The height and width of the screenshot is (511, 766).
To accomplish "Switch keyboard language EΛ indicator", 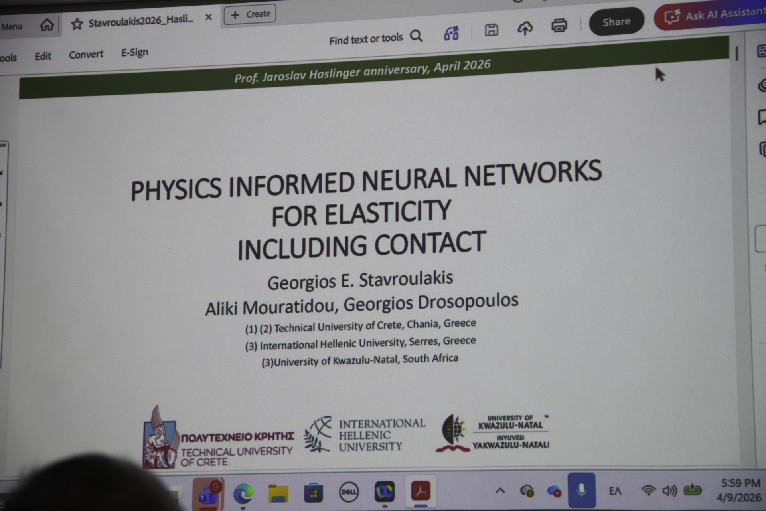I will [615, 491].
